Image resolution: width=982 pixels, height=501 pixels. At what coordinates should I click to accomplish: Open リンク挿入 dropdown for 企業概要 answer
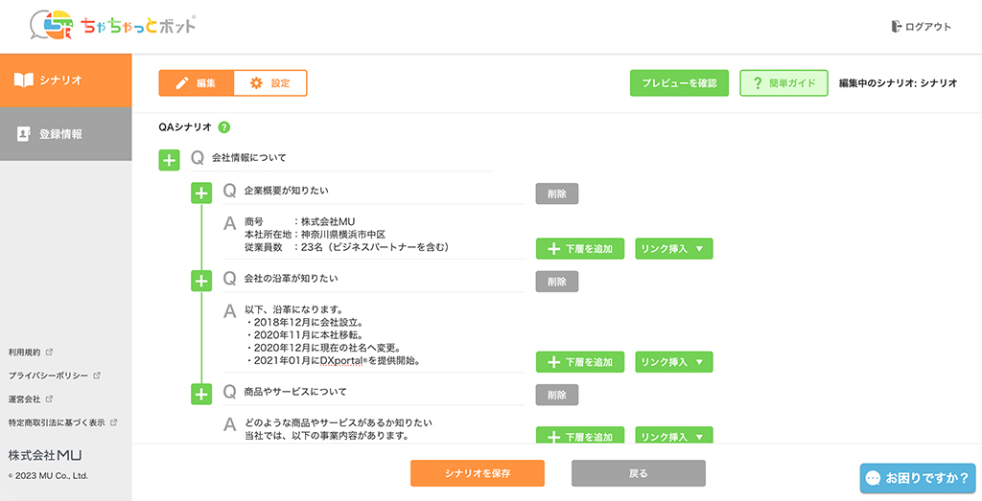(x=673, y=249)
